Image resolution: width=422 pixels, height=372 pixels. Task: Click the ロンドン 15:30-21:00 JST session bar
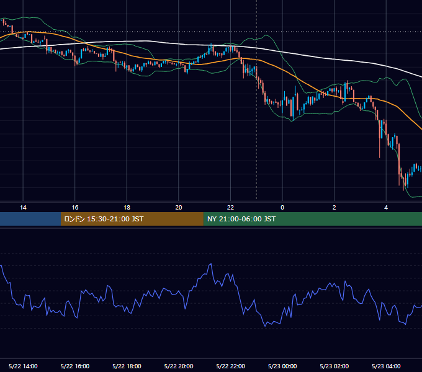coord(132,219)
